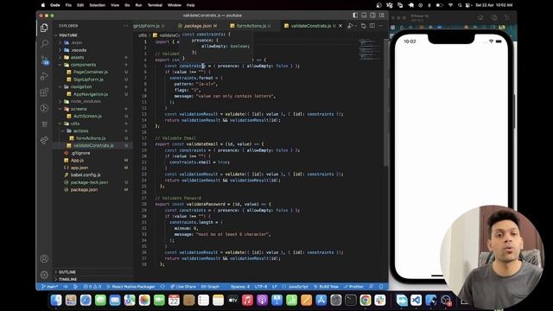Collapse the YOUTUBE root folder
The width and height of the screenshot is (553, 311).
pos(67,35)
